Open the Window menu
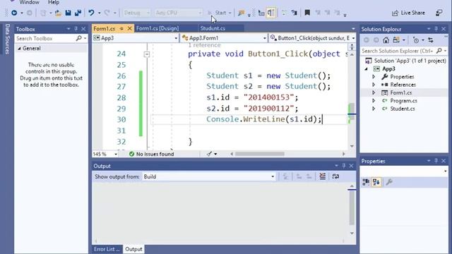This screenshot has height=254, width=452. pos(29,2)
